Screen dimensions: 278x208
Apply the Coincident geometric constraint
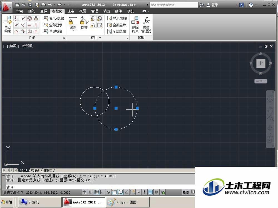coord(16,18)
